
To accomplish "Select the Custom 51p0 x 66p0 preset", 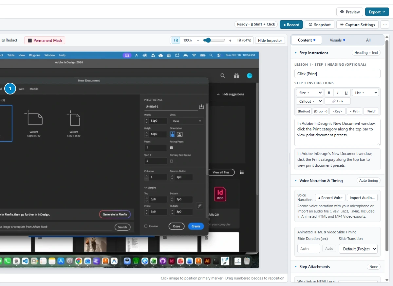I will point(74,123).
